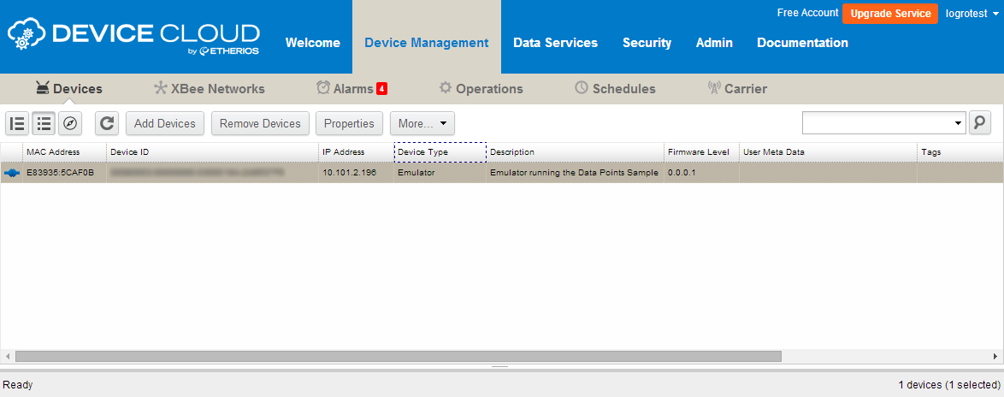
Task: Sort by Description column header
Action: 575,152
